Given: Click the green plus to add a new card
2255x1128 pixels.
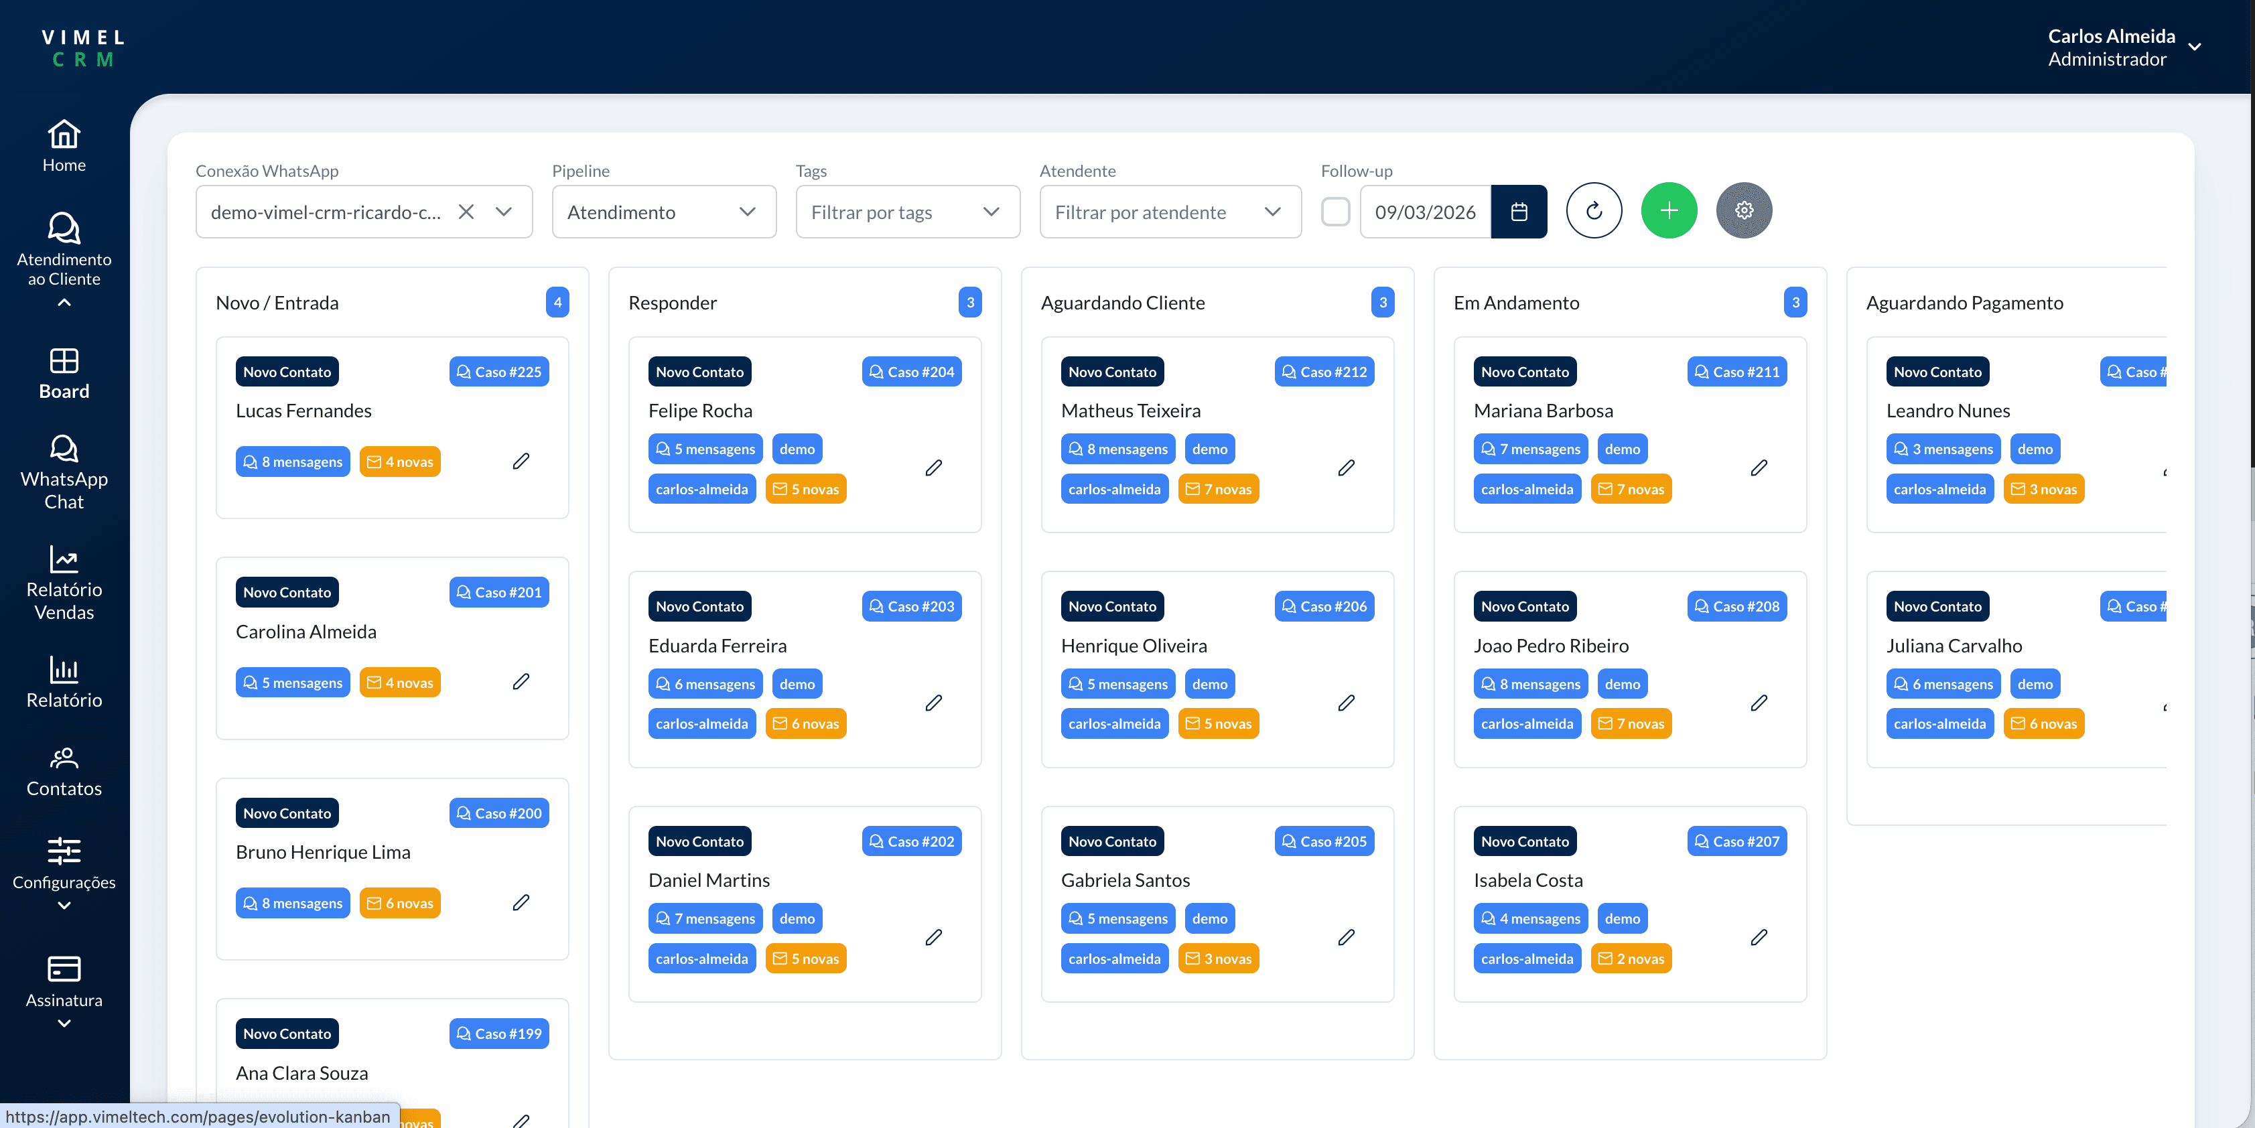Looking at the screenshot, I should point(1669,210).
